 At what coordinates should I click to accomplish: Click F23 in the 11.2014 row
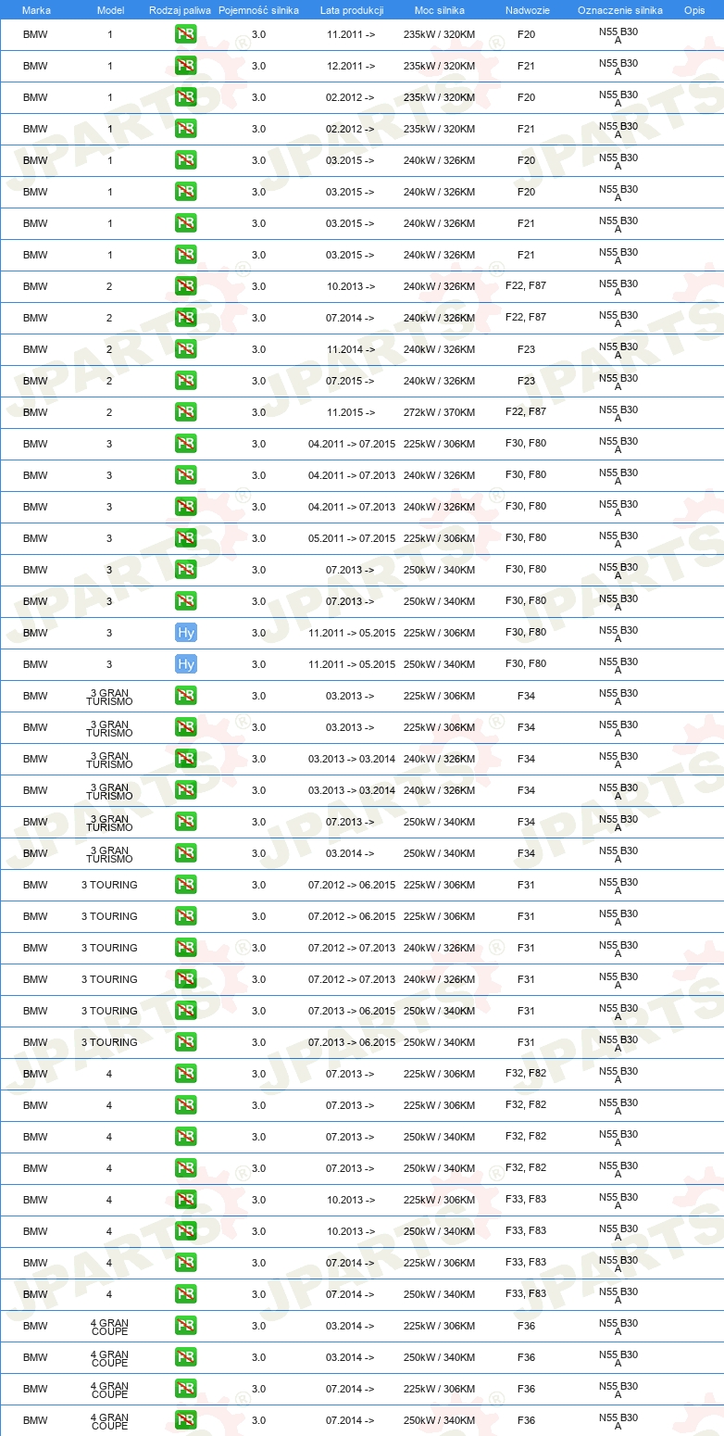[x=527, y=349]
